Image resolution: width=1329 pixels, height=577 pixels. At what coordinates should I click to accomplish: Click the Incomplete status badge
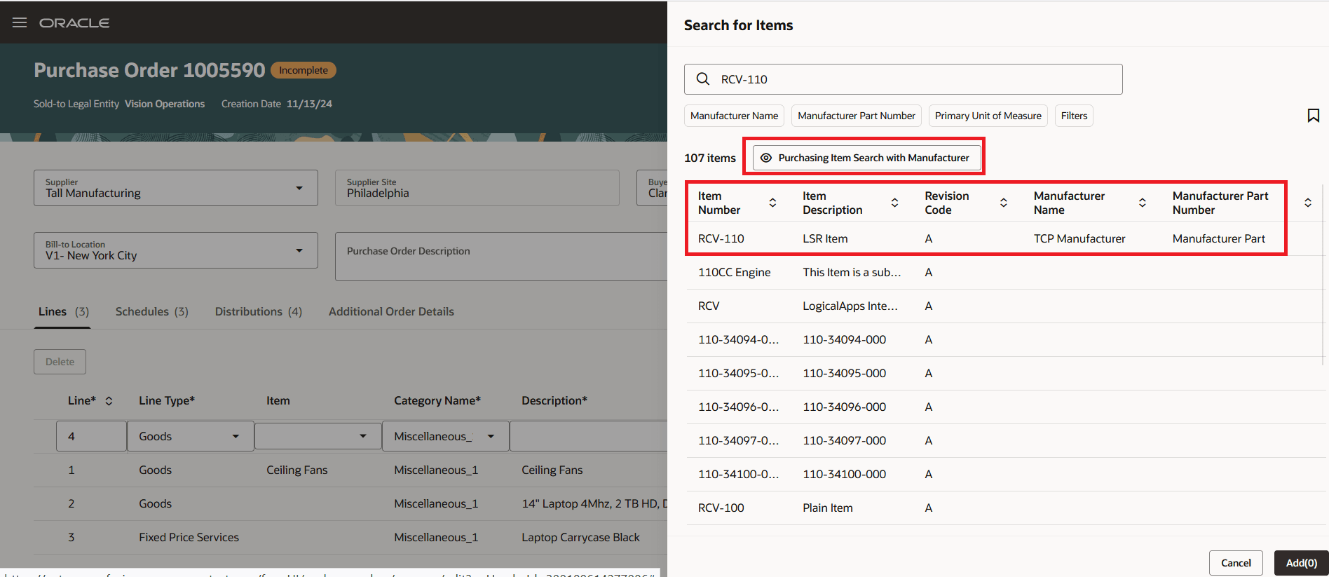(x=304, y=70)
